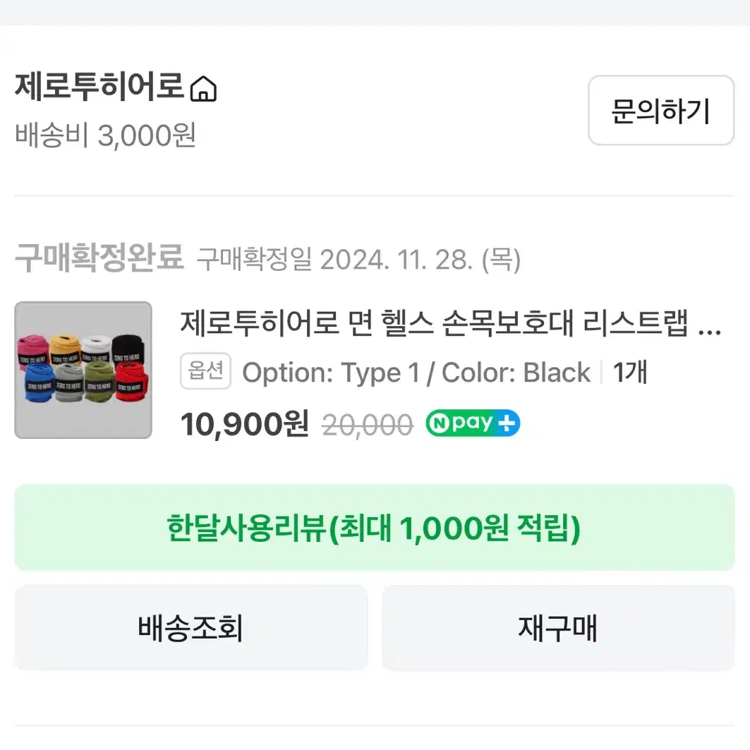Image resolution: width=750 pixels, height=750 pixels.
Task: Click the option text Type 1 Color Black
Action: pyautogui.click(x=416, y=372)
